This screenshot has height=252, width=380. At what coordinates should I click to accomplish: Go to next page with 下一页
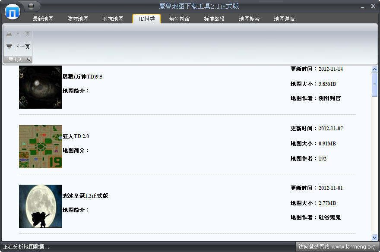18,47
